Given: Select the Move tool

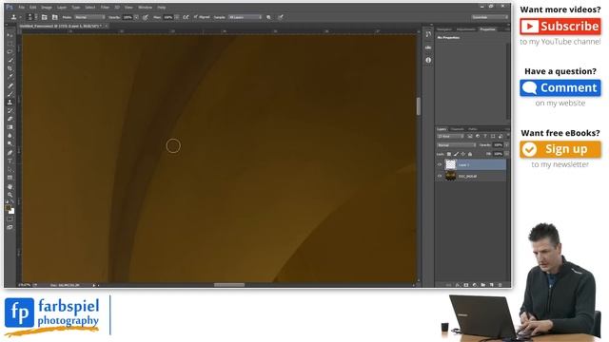Looking at the screenshot, I should click(x=10, y=35).
